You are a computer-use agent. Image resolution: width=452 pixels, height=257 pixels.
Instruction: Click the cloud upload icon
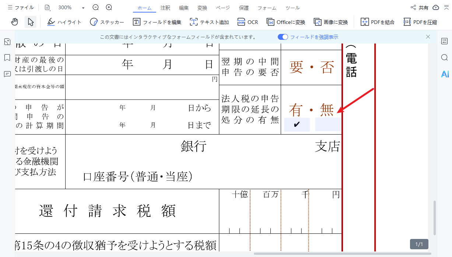436,7
